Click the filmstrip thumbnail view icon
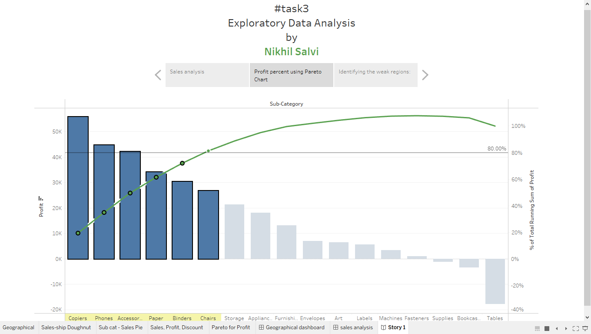This screenshot has height=334, width=591. pos(537,328)
